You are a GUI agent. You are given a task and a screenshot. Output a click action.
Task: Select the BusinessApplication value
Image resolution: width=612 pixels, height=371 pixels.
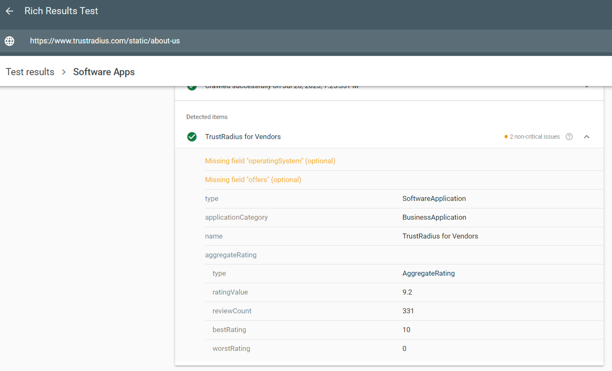click(x=434, y=217)
